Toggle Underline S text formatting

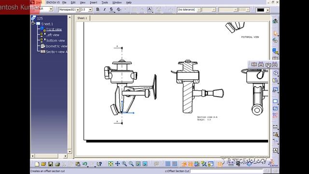112,10
